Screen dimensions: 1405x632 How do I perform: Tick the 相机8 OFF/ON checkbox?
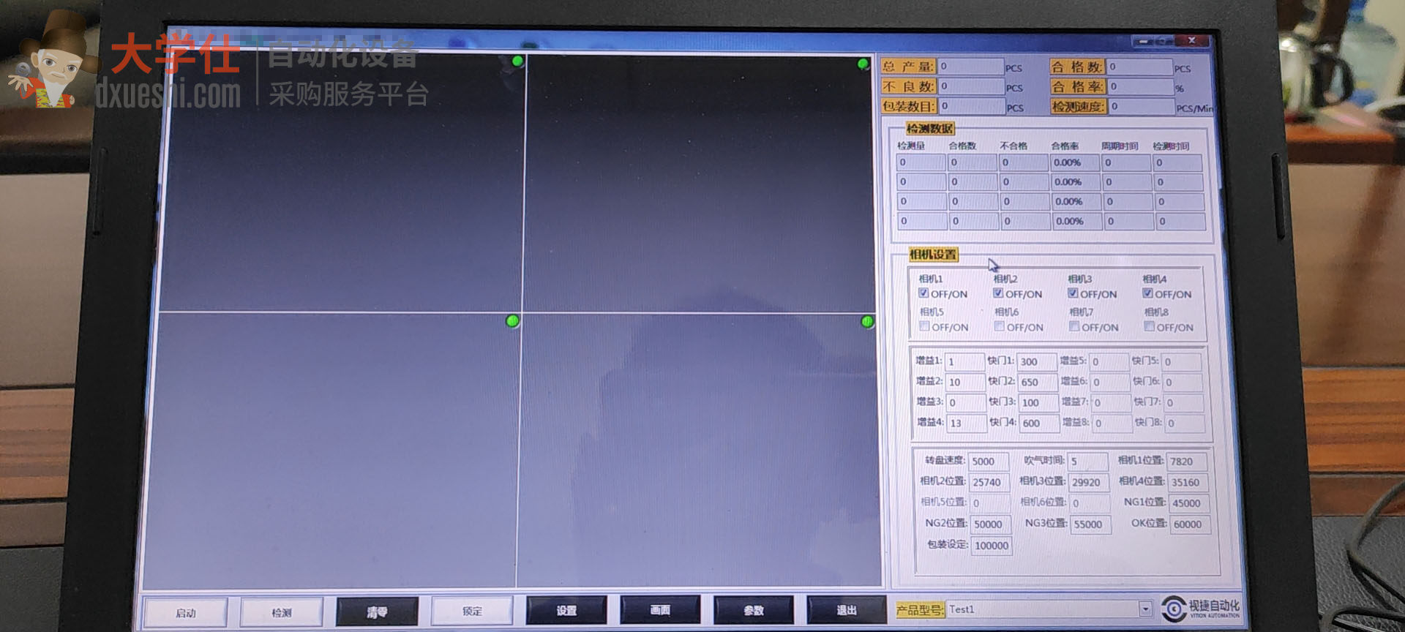click(x=1150, y=327)
